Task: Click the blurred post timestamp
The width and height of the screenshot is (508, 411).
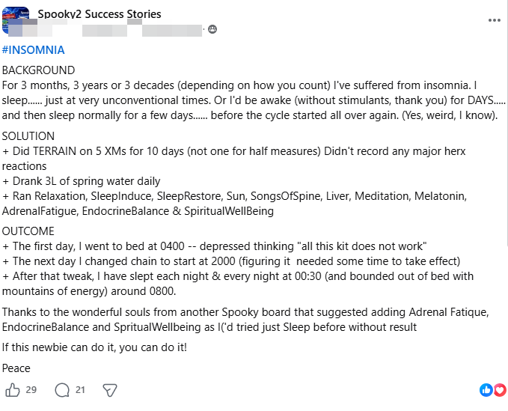Action: 172,30
